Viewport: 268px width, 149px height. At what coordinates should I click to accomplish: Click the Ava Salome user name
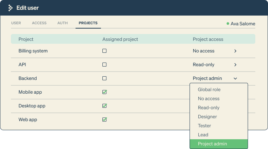pyautogui.click(x=243, y=24)
